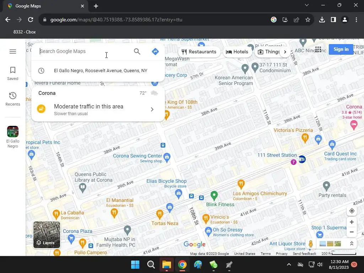
Task: Show hidden system tray icons
Action: coord(289,264)
